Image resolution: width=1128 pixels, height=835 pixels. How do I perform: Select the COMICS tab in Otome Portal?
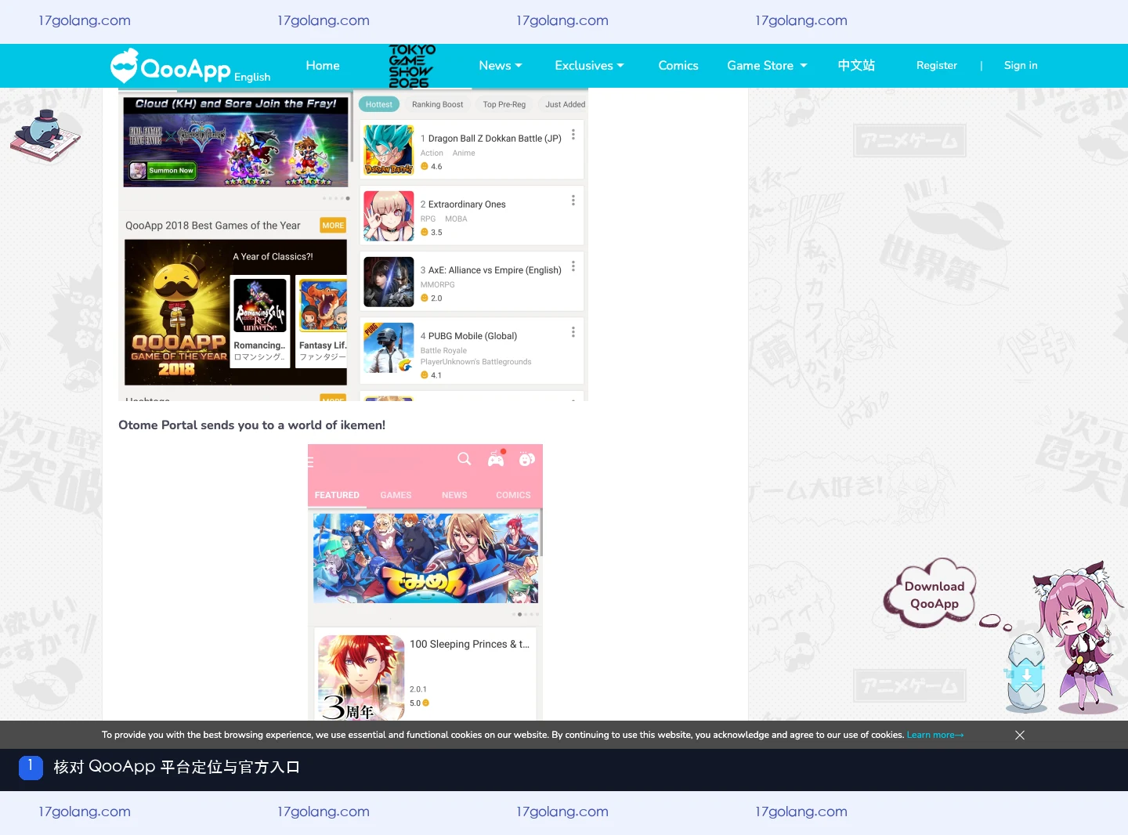[513, 495]
